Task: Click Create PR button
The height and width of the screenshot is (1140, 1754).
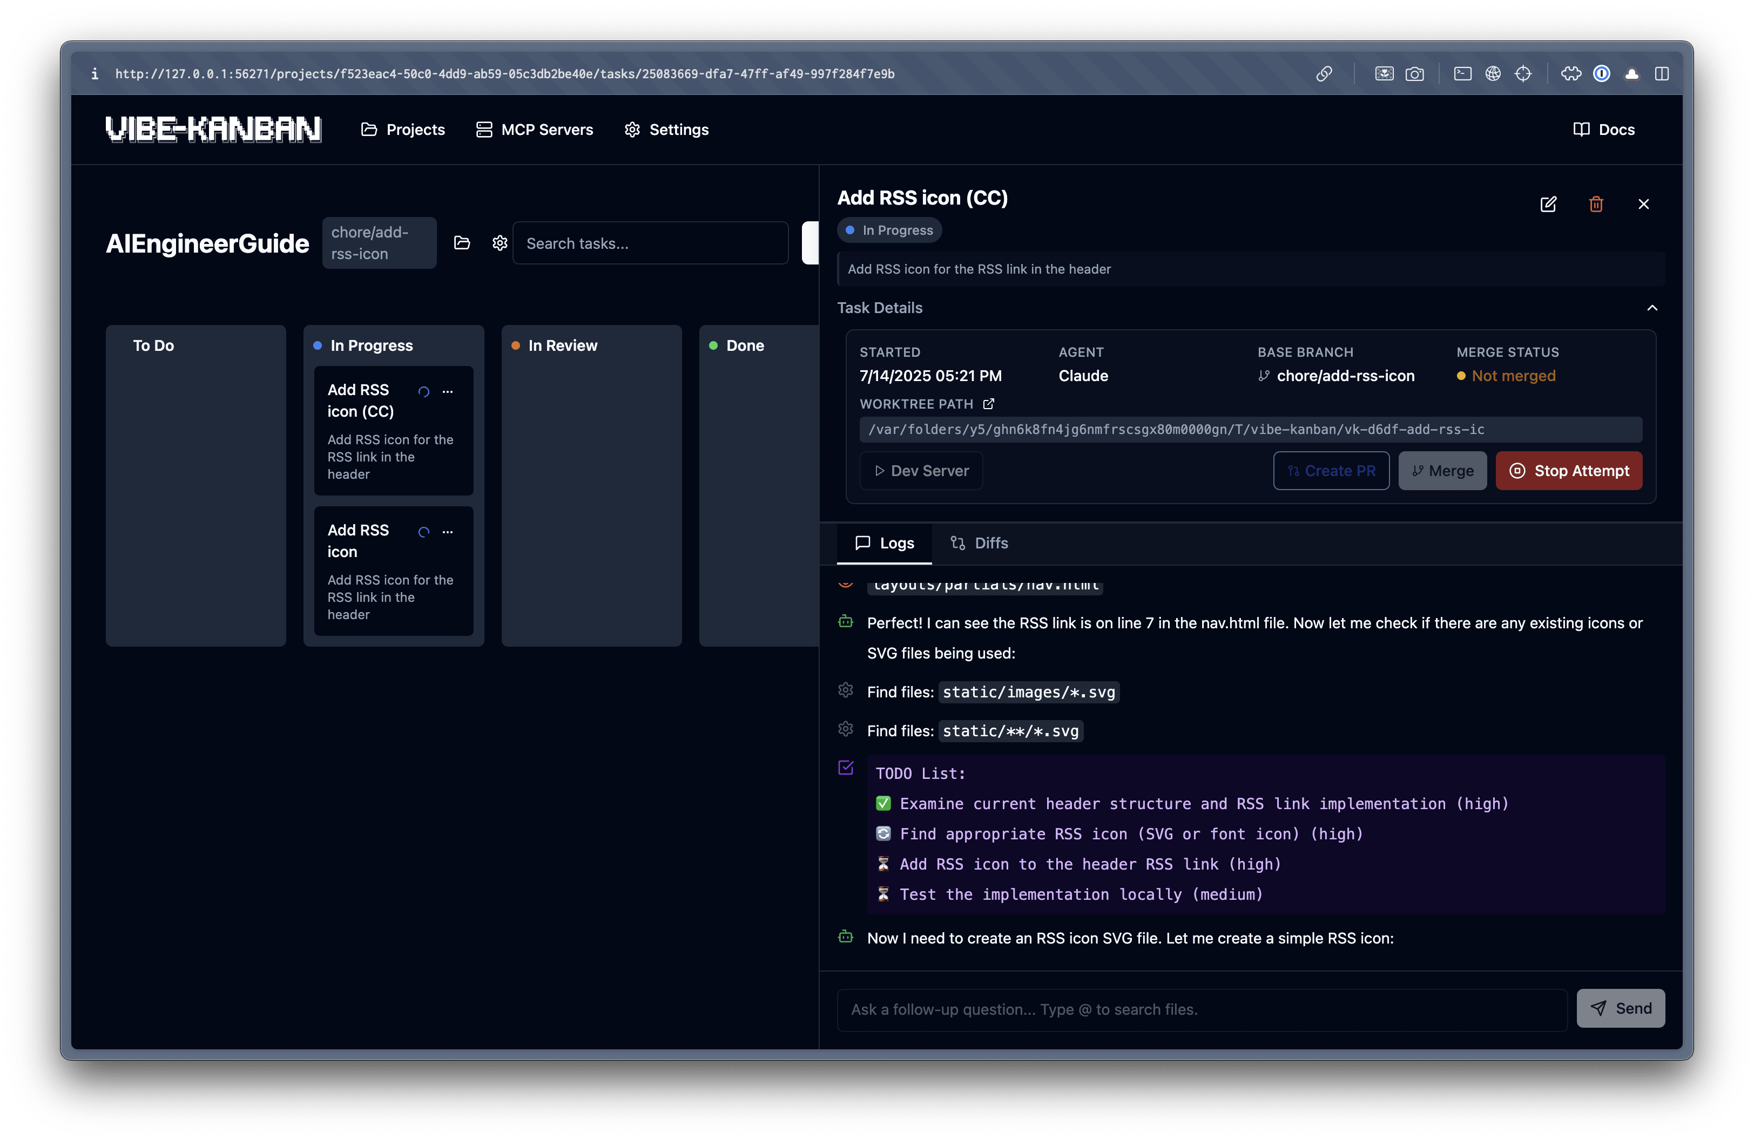Action: click(x=1331, y=471)
